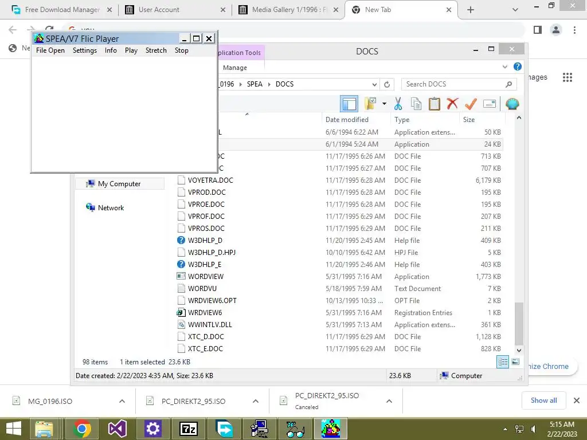The height and width of the screenshot is (440, 587).
Task: Open Explorer help question mark icon
Action: tap(518, 66)
